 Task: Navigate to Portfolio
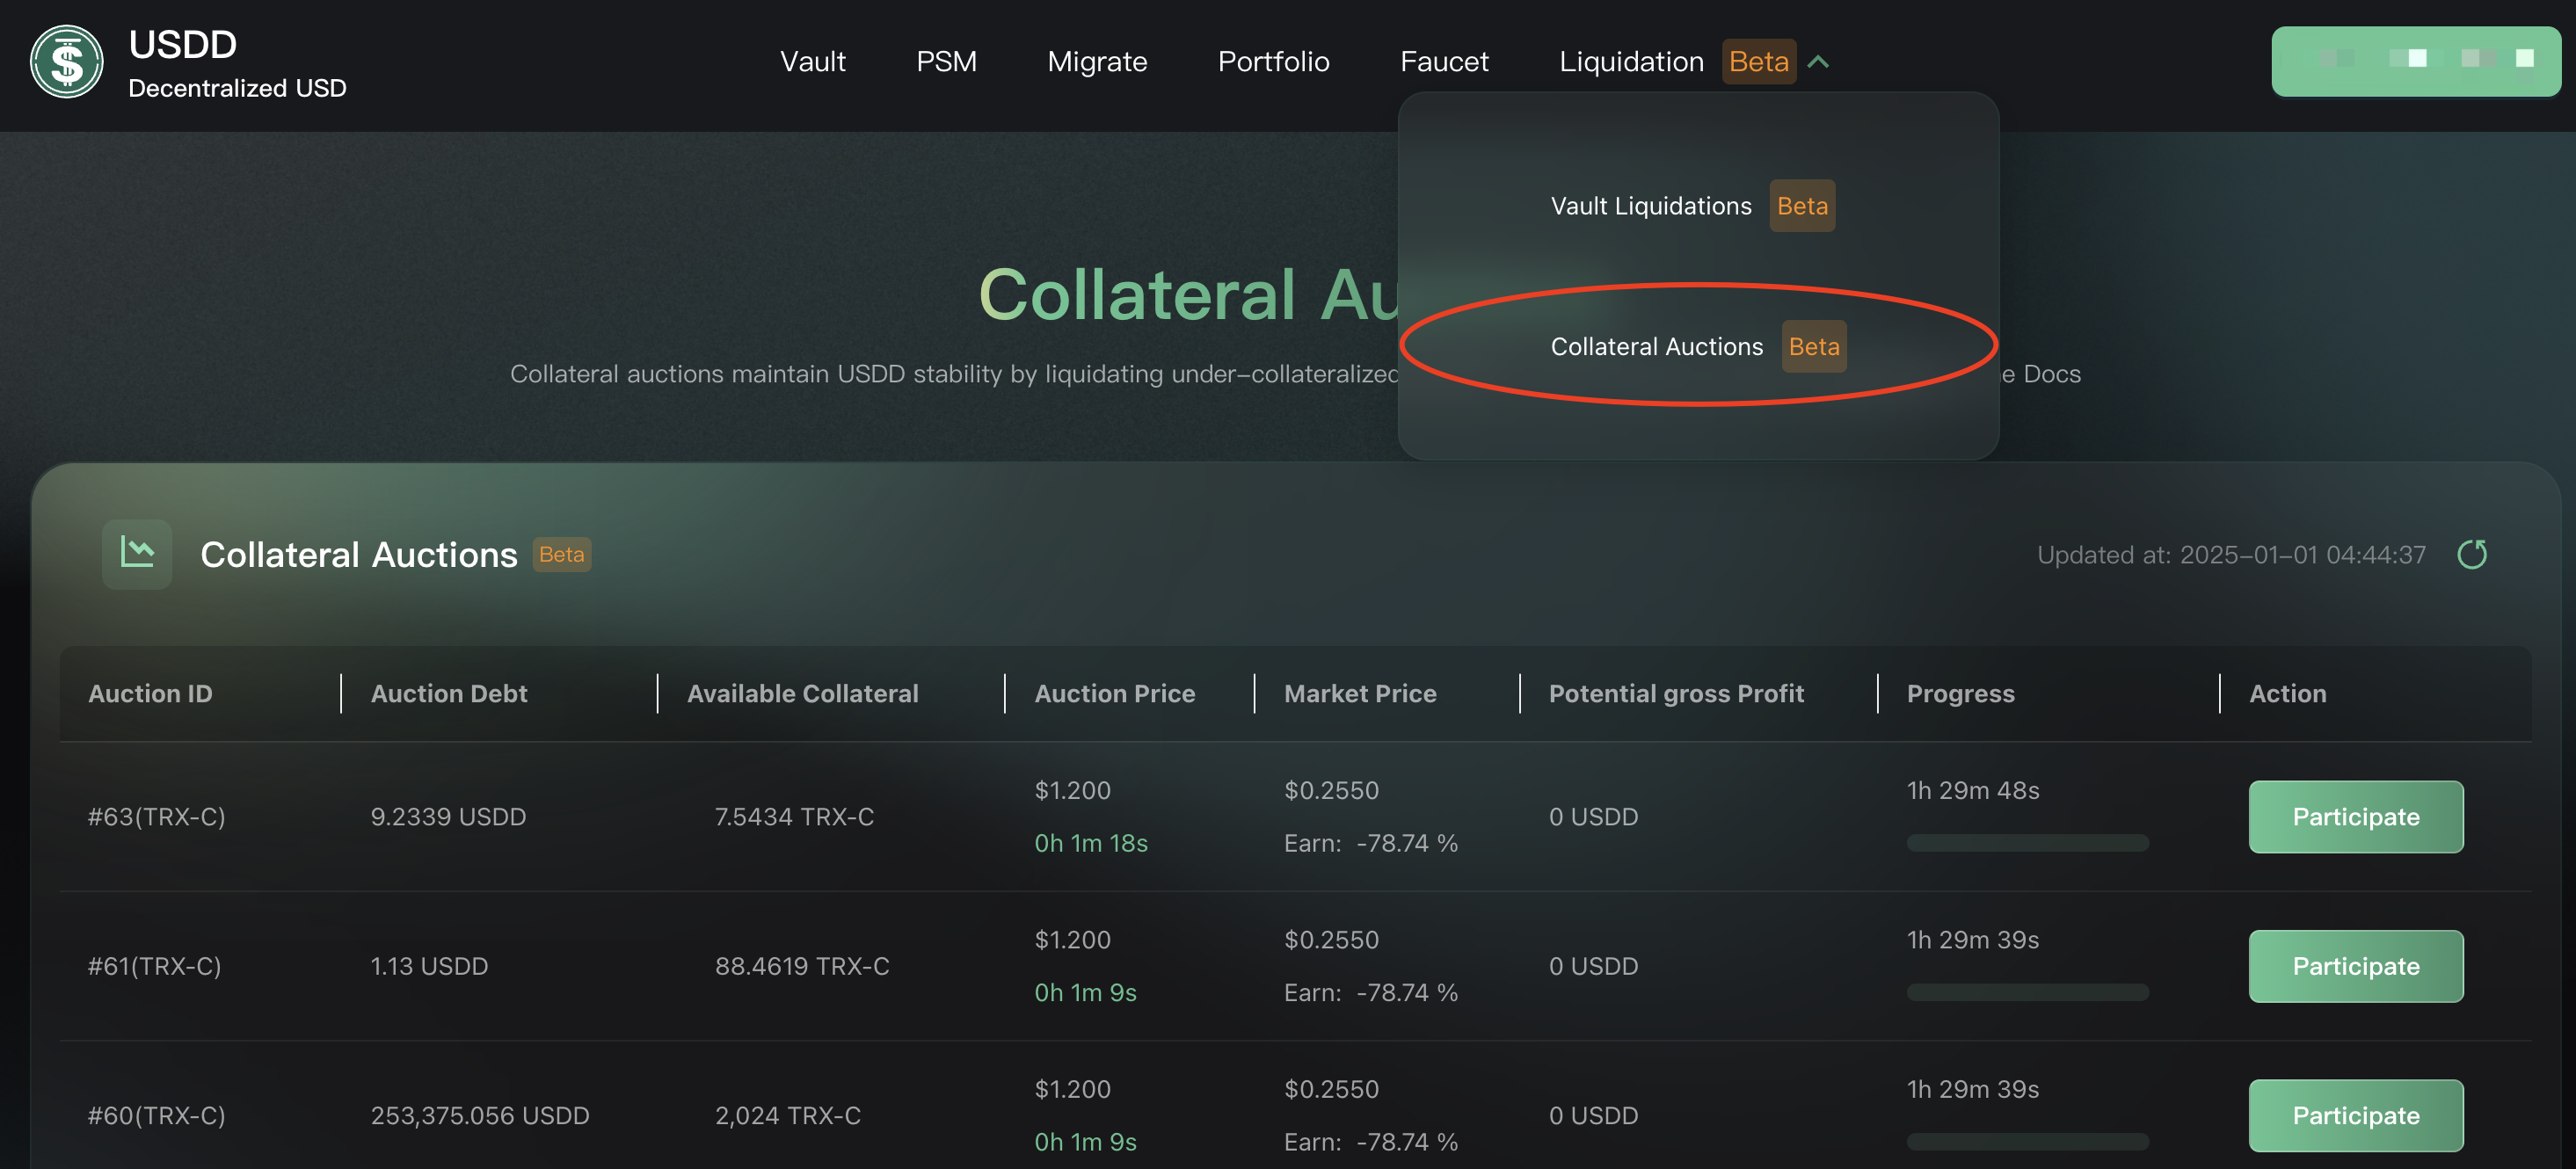1273,62
